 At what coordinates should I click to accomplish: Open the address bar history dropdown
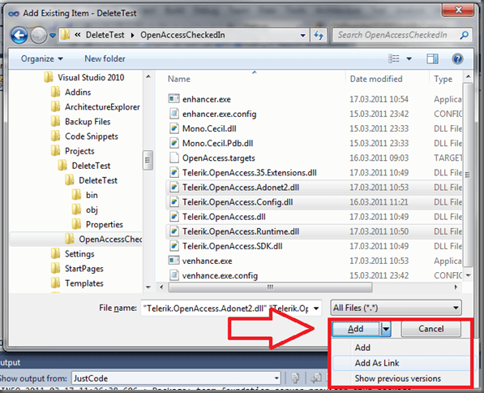pyautogui.click(x=303, y=36)
